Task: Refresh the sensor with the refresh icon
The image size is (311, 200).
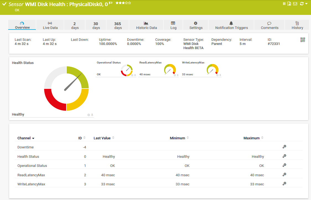Action: (x=301, y=4)
